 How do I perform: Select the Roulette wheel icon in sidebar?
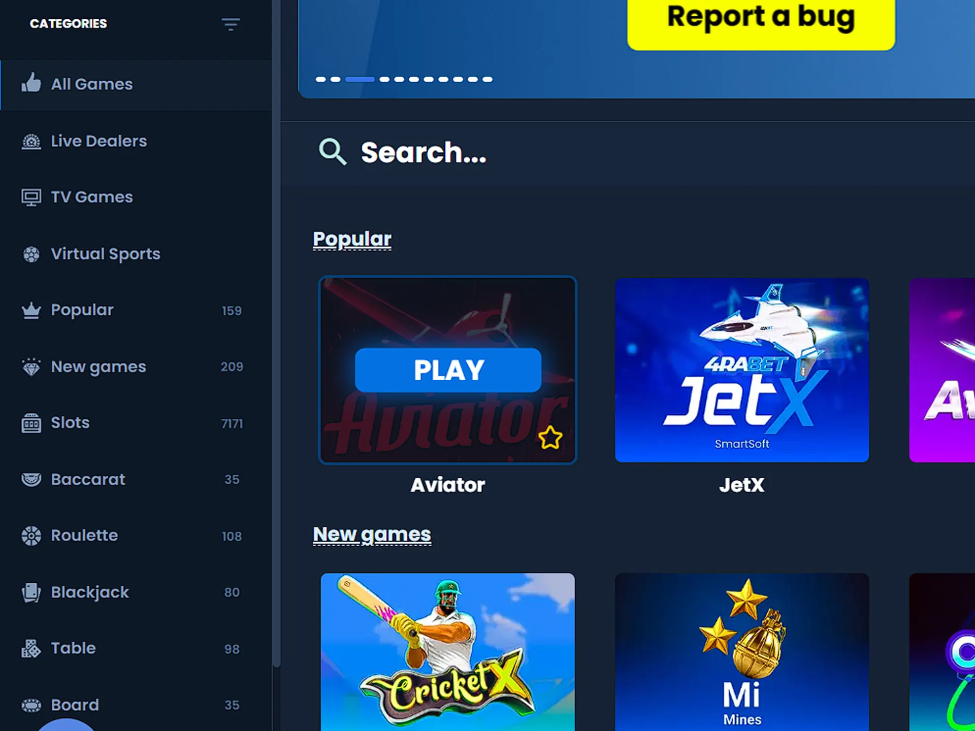click(x=30, y=535)
